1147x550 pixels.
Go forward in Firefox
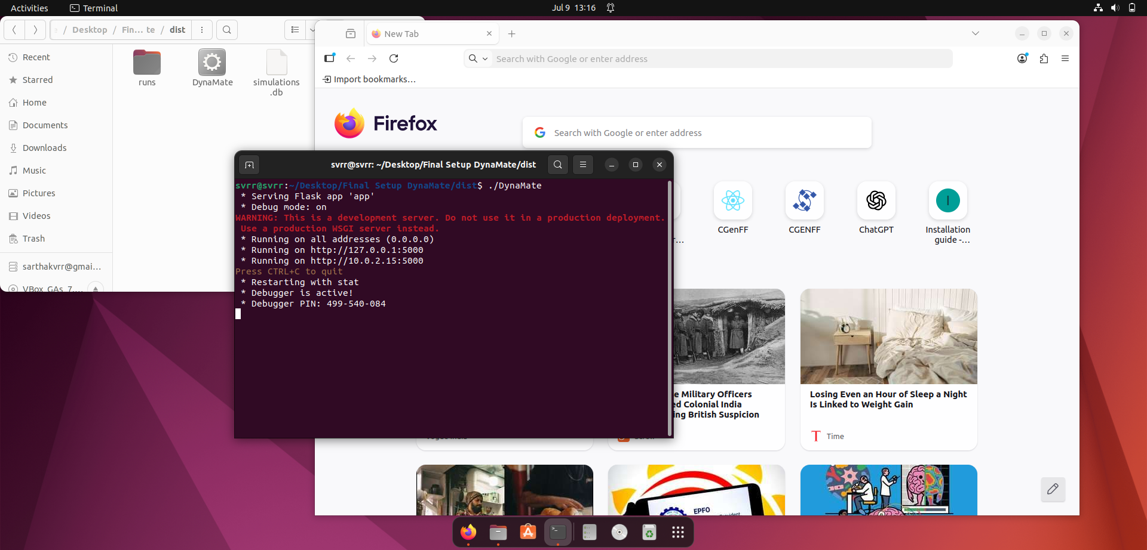(x=372, y=58)
